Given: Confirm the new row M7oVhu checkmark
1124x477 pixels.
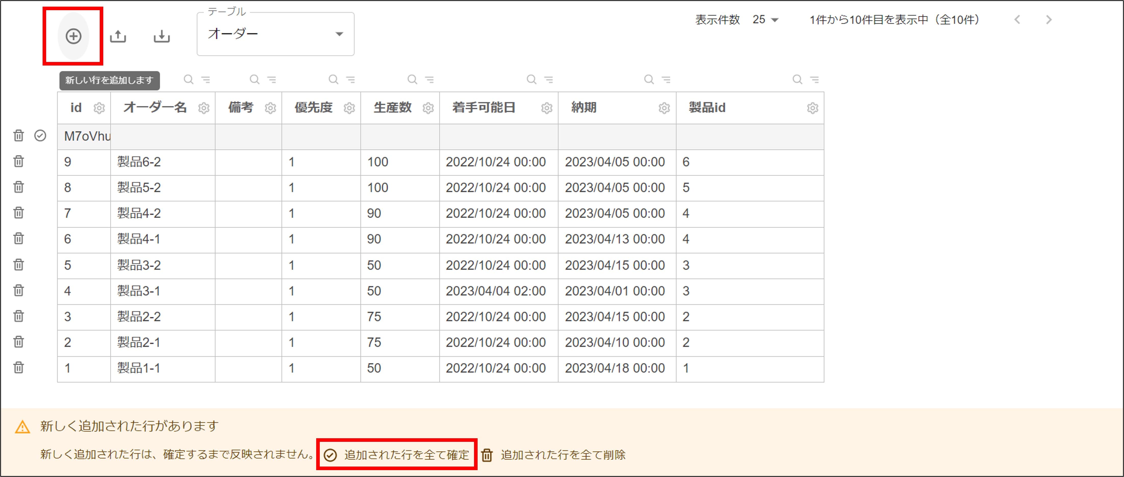Looking at the screenshot, I should (x=40, y=136).
